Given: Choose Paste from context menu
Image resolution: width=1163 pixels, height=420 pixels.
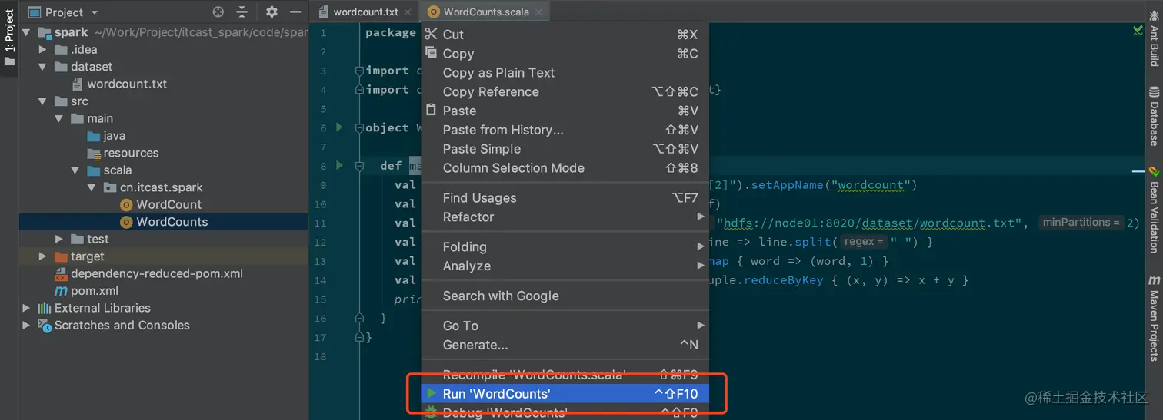Looking at the screenshot, I should tap(565, 111).
